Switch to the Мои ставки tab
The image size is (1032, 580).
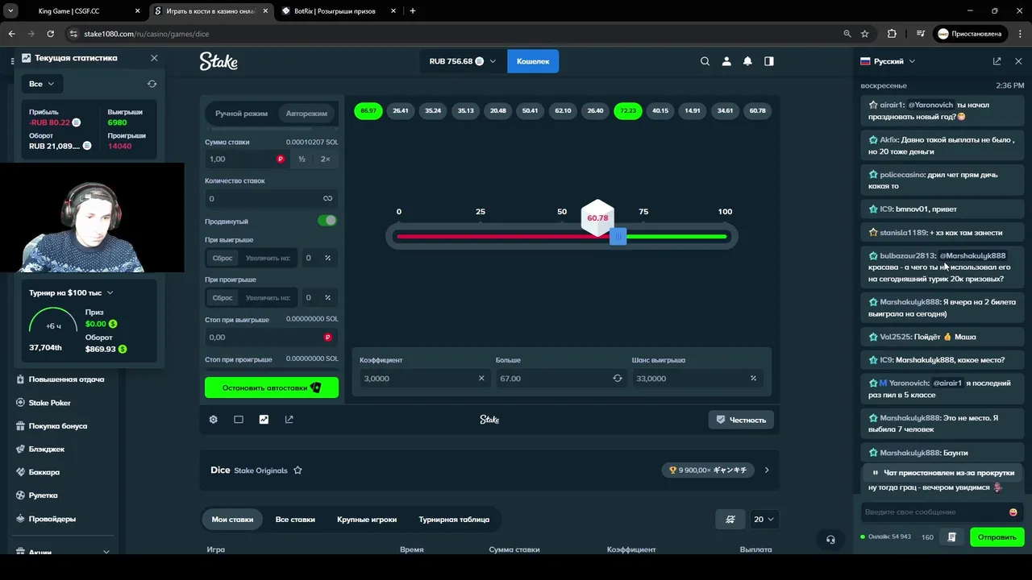[x=232, y=520]
